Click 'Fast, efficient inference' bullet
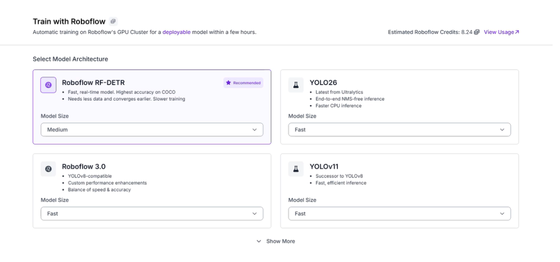Screen dimensions: 560x262 [341, 183]
